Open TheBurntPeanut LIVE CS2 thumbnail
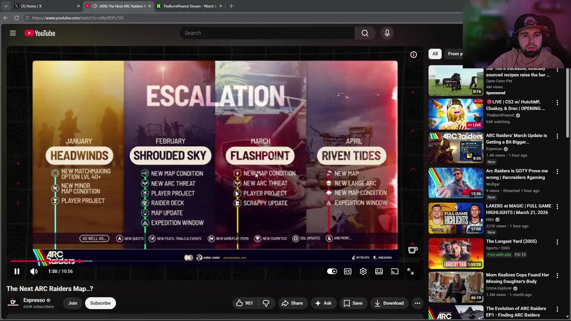Image resolution: width=571 pixels, height=321 pixels. pos(456,114)
